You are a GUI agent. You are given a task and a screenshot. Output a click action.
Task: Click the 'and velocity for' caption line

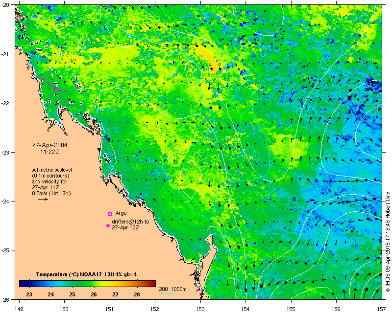(49, 181)
